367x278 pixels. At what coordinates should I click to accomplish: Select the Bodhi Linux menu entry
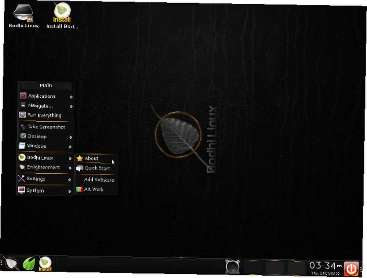(45, 158)
